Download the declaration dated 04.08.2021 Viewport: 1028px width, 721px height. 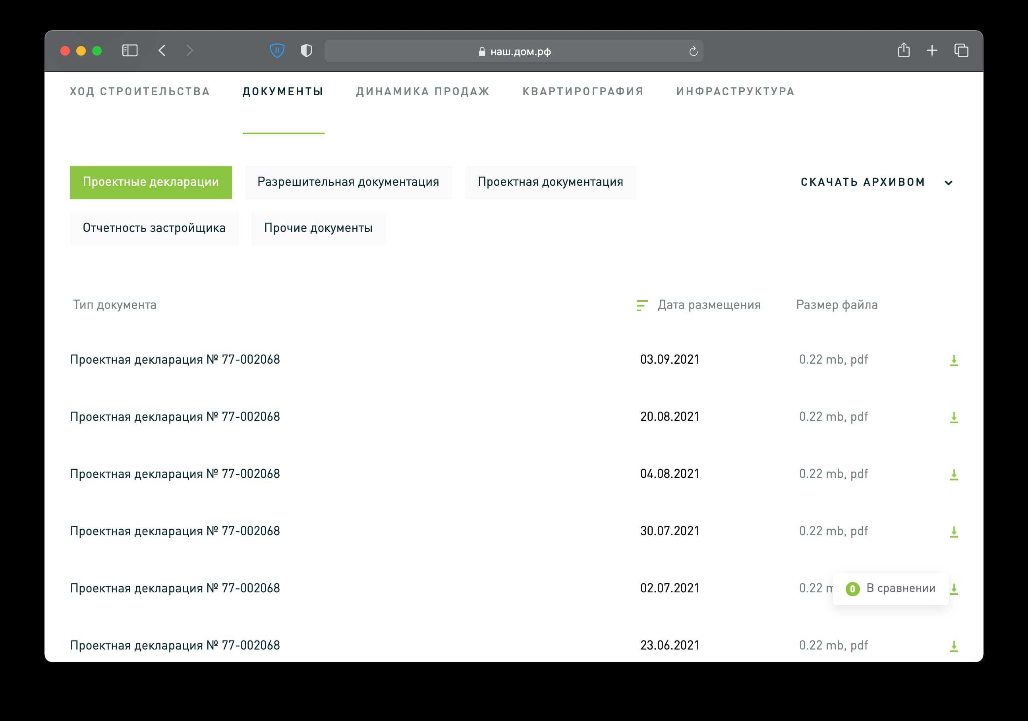pyautogui.click(x=954, y=475)
